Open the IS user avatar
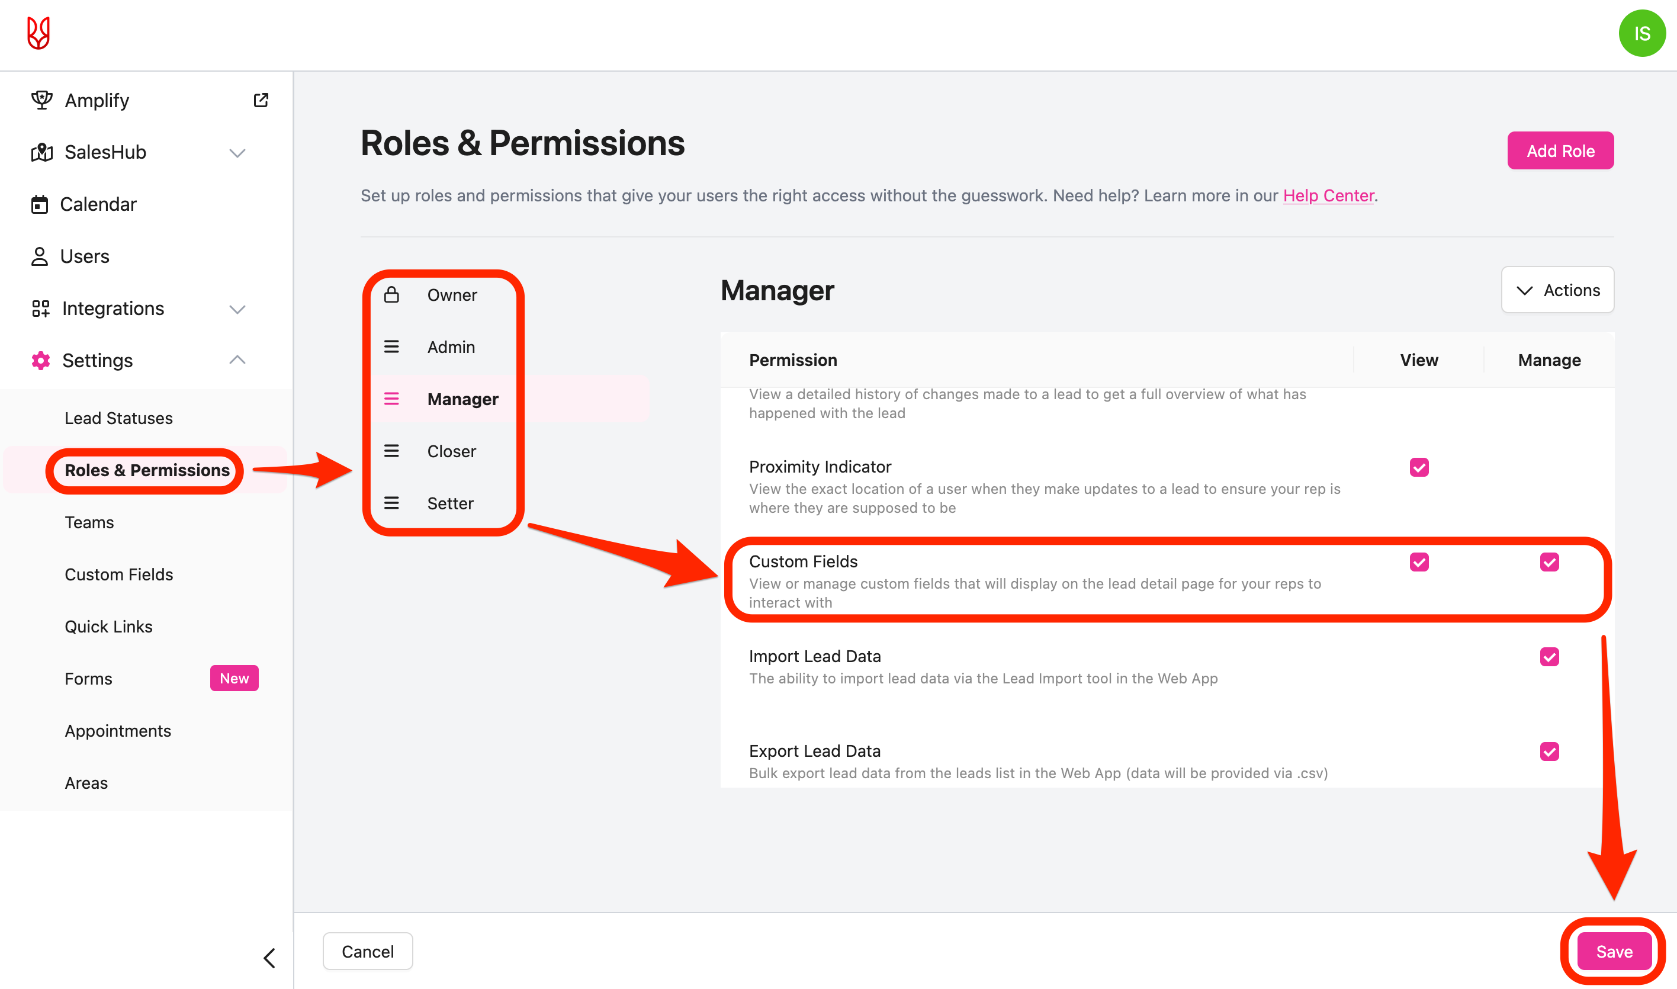Screen dimensions: 1677x989 pos(1641,33)
